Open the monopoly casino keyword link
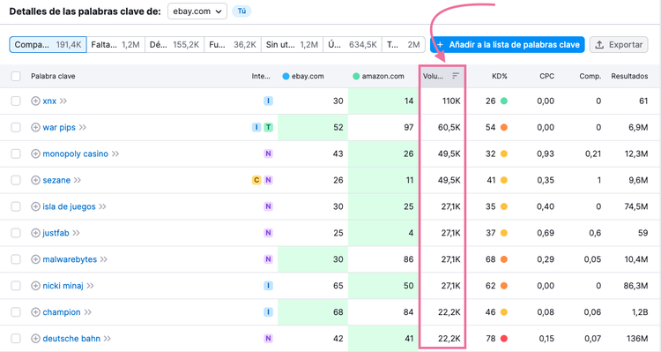 click(x=76, y=154)
